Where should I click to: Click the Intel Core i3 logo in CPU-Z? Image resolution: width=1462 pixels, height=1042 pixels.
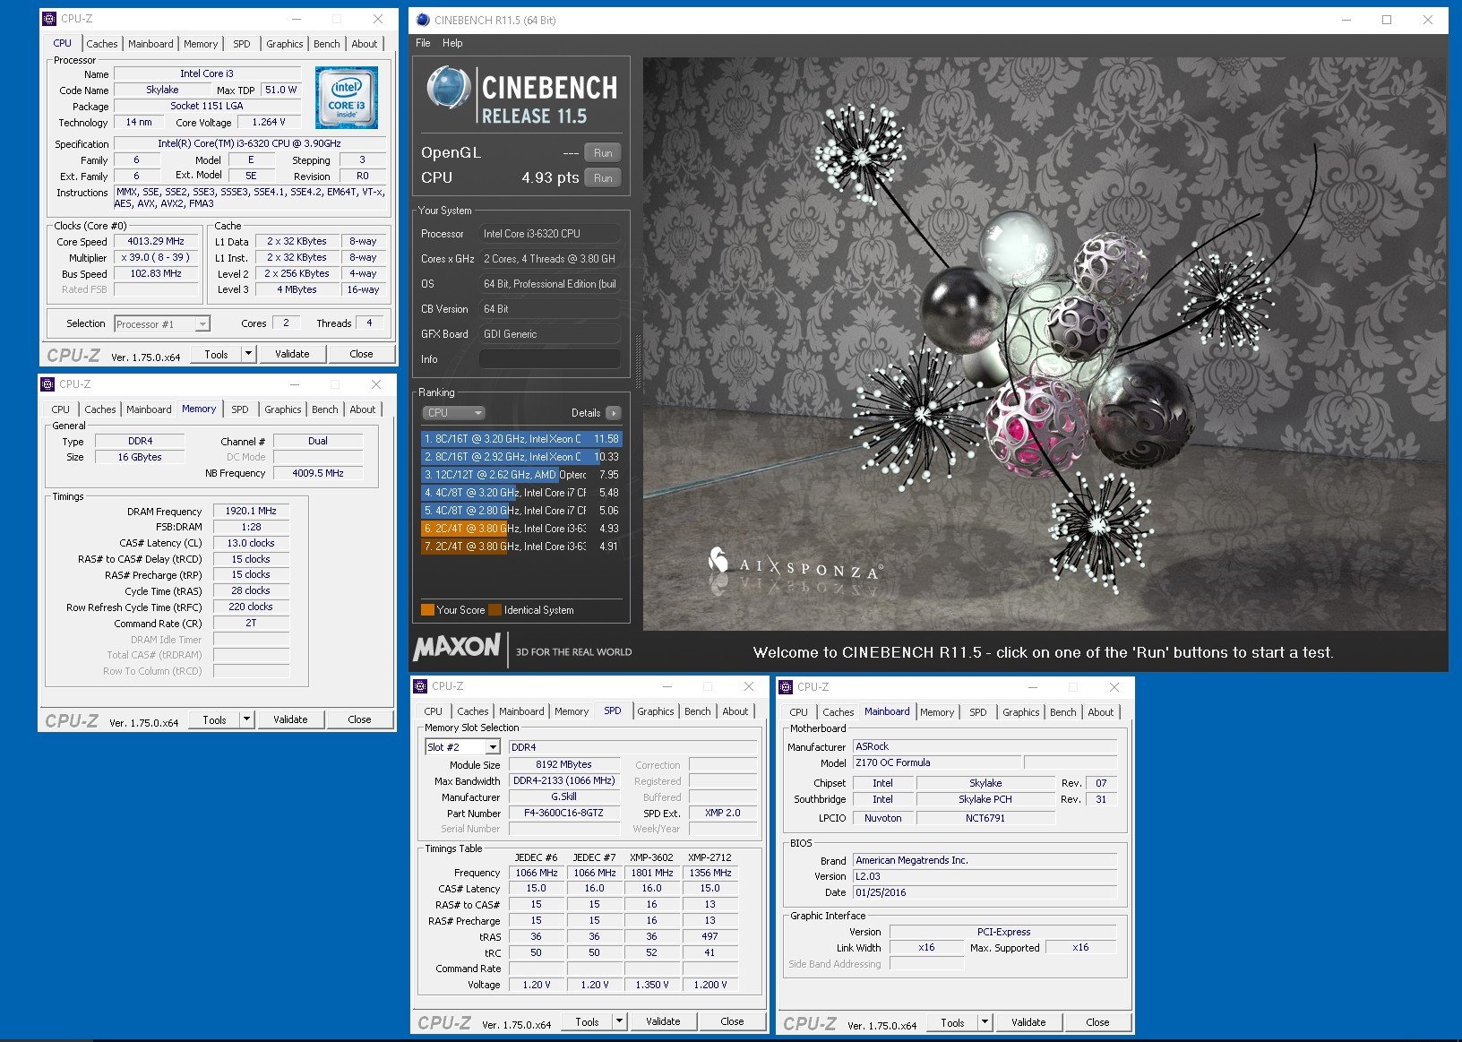(x=347, y=98)
